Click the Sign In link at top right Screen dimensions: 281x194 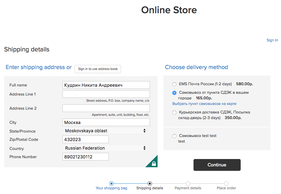click(x=272, y=40)
